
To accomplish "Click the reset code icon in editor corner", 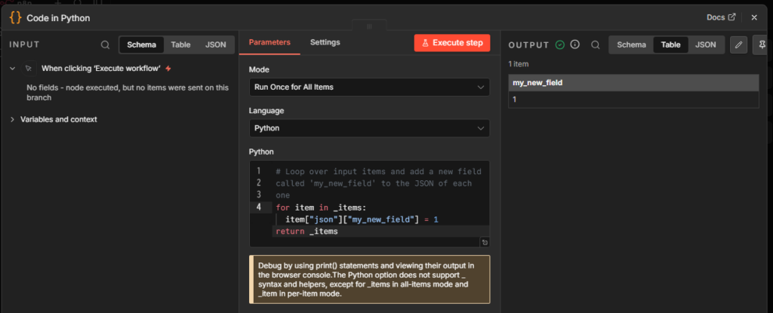I will pyautogui.click(x=484, y=242).
